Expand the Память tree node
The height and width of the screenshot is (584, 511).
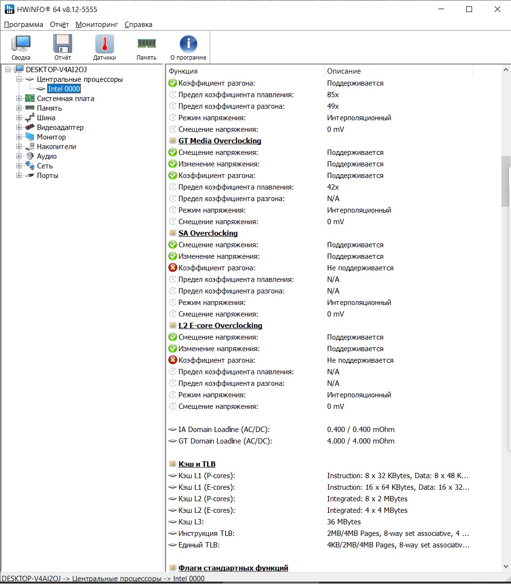pyautogui.click(x=19, y=108)
